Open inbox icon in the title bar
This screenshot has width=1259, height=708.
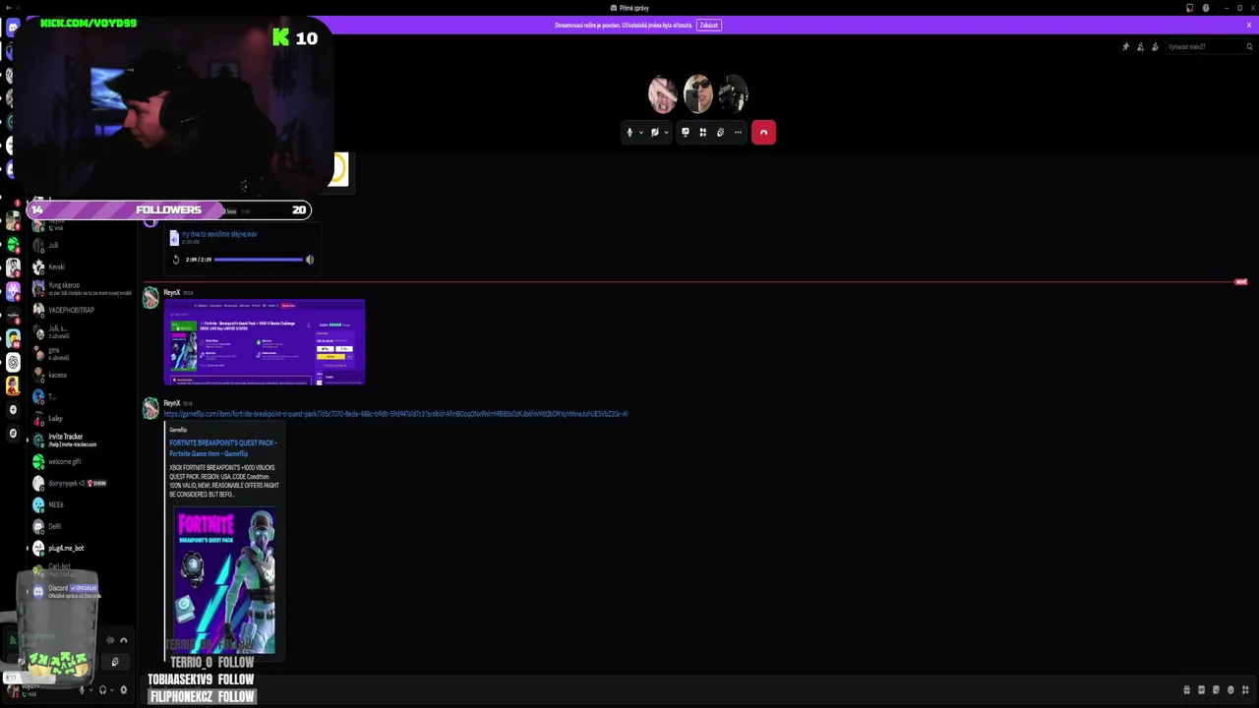(x=1189, y=8)
